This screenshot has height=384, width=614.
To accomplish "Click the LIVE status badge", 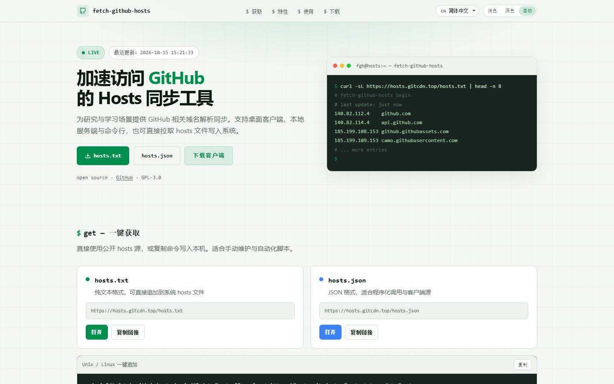I will pos(91,53).
